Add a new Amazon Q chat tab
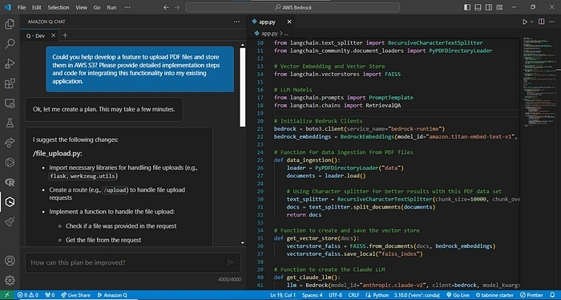 [65, 35]
